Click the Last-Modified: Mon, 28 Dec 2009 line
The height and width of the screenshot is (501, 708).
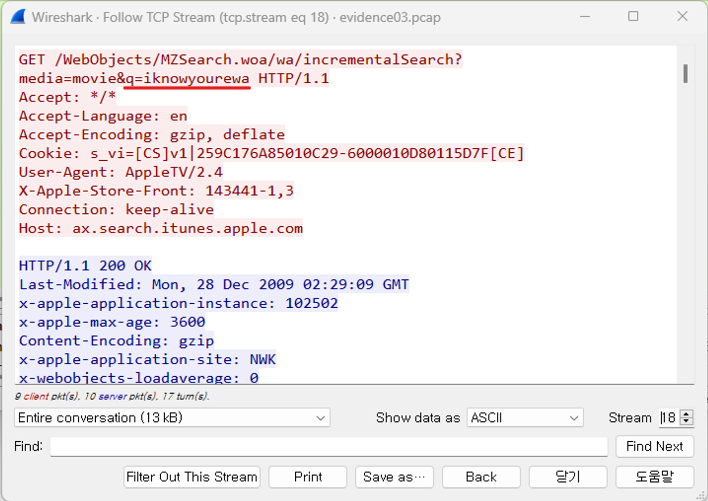coord(214,284)
